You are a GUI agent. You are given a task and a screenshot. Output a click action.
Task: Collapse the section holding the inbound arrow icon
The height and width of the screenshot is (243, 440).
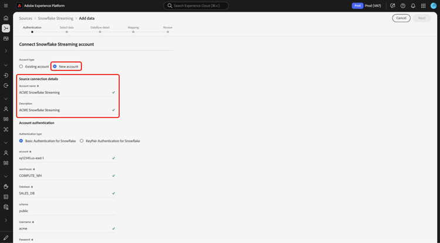(6, 65)
